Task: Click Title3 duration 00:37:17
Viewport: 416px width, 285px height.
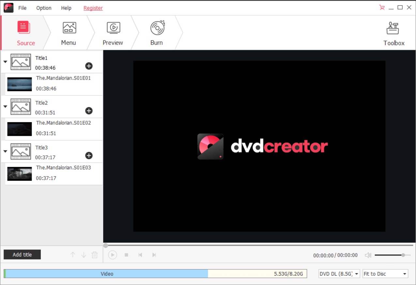Action: pyautogui.click(x=45, y=157)
